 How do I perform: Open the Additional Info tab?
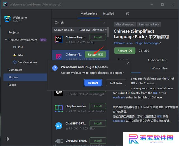157,60
